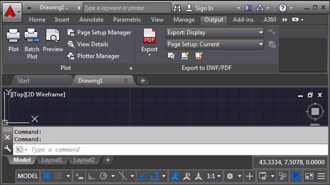This screenshot has height=185, width=330.
Task: Open status bar customization menu
Action: pos(321,176)
